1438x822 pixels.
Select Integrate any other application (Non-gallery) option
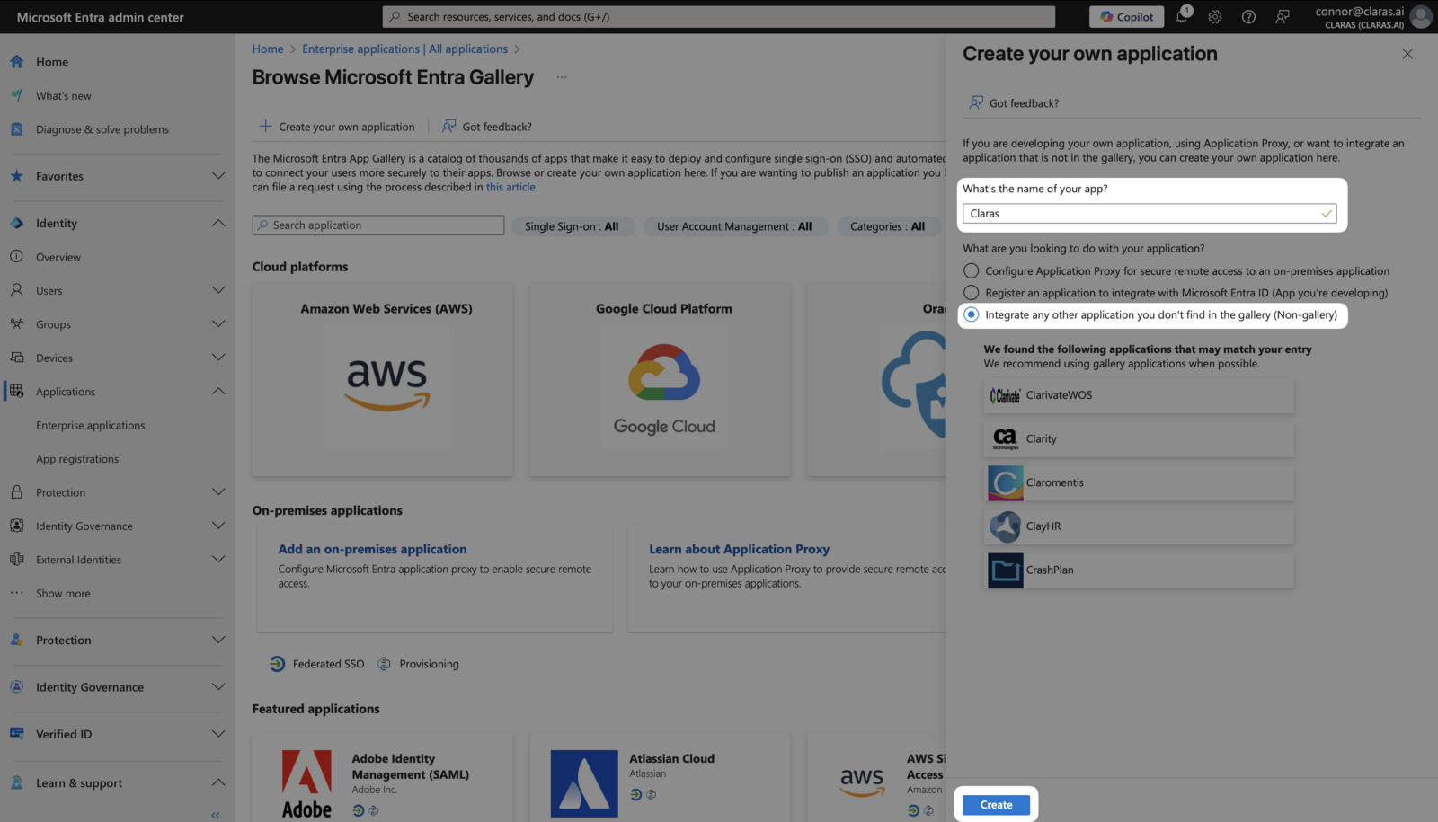pyautogui.click(x=971, y=314)
